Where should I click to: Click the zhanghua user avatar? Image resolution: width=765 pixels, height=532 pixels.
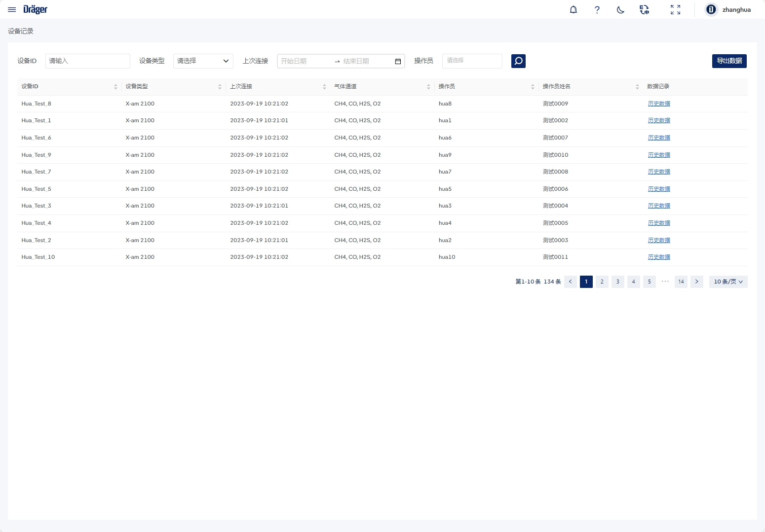(711, 10)
